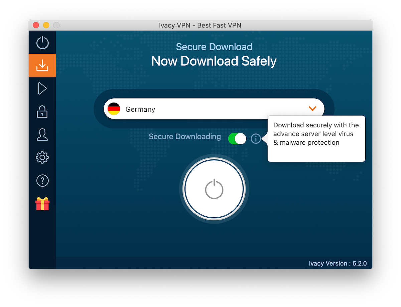The height and width of the screenshot is (307, 401).
Task: Click the large round connect power button
Action: pos(214,189)
